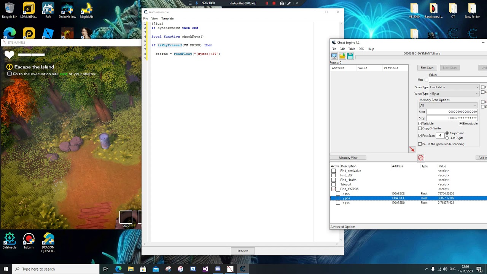
Task: Open File Explorer from the taskbar
Action: pos(131,269)
